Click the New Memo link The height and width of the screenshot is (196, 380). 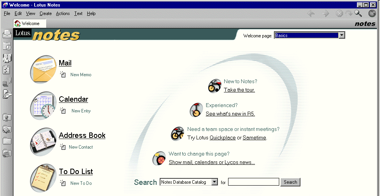(x=81, y=75)
